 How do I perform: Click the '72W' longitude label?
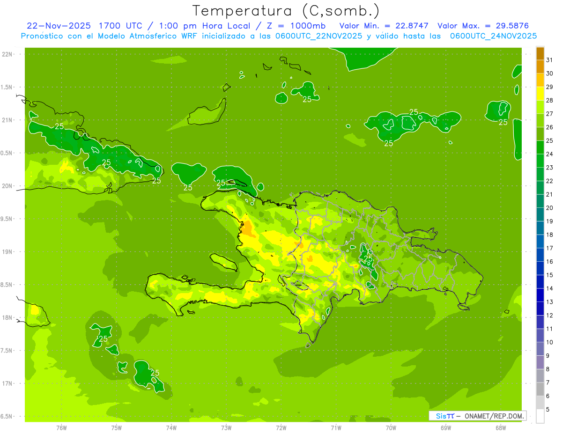click(x=281, y=427)
